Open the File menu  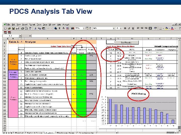pos(9,24)
